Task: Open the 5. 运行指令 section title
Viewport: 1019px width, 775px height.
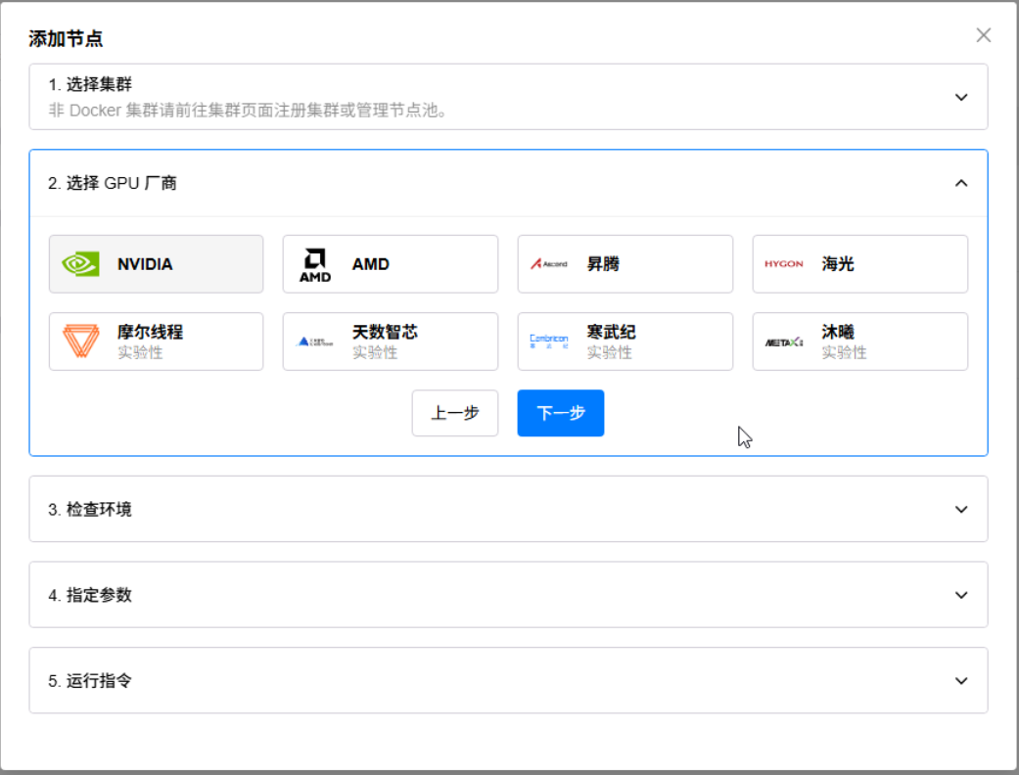Action: point(90,681)
